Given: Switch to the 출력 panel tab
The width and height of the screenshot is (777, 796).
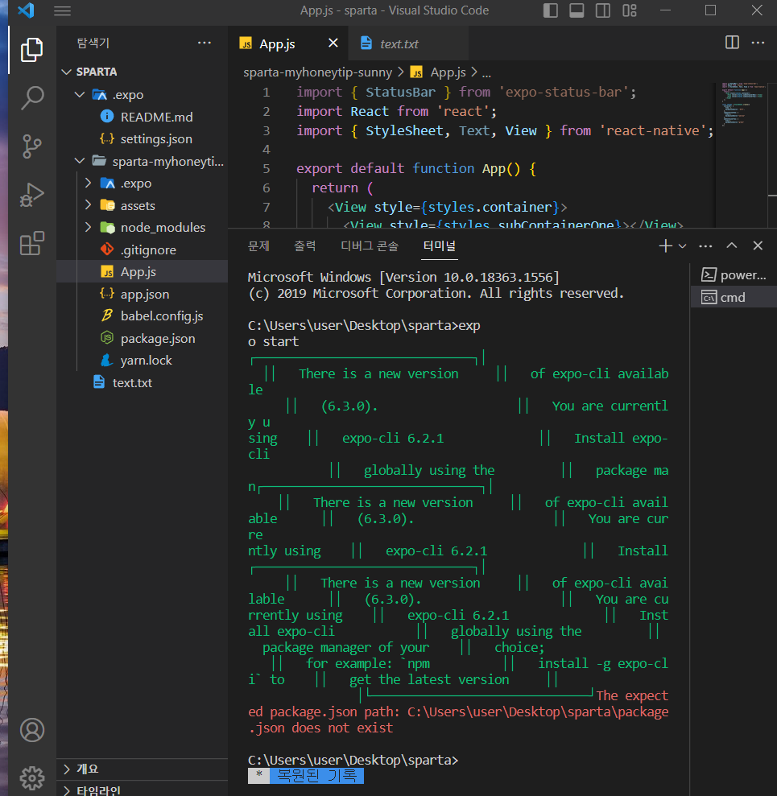Looking at the screenshot, I should tap(304, 246).
